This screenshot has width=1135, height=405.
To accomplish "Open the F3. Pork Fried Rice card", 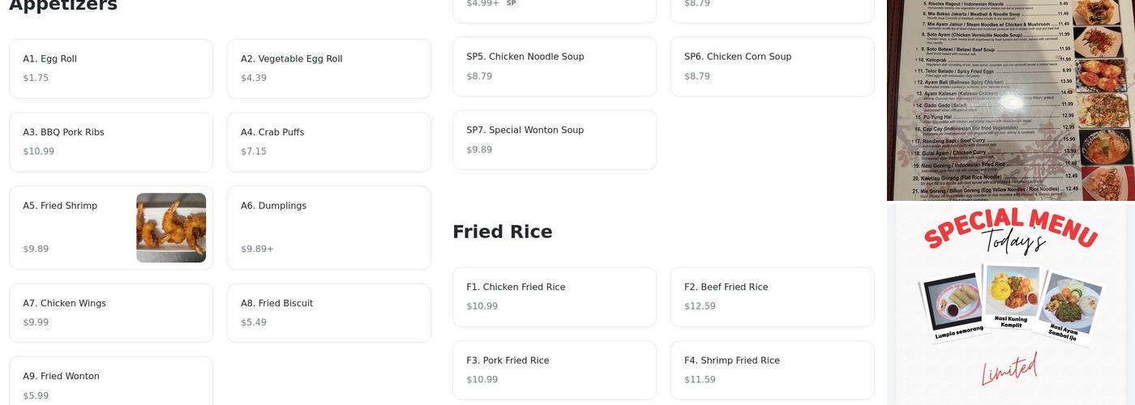I will click(x=554, y=370).
